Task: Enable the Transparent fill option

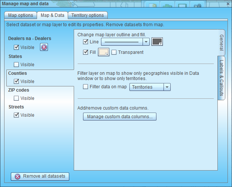Action: pyautogui.click(x=114, y=52)
